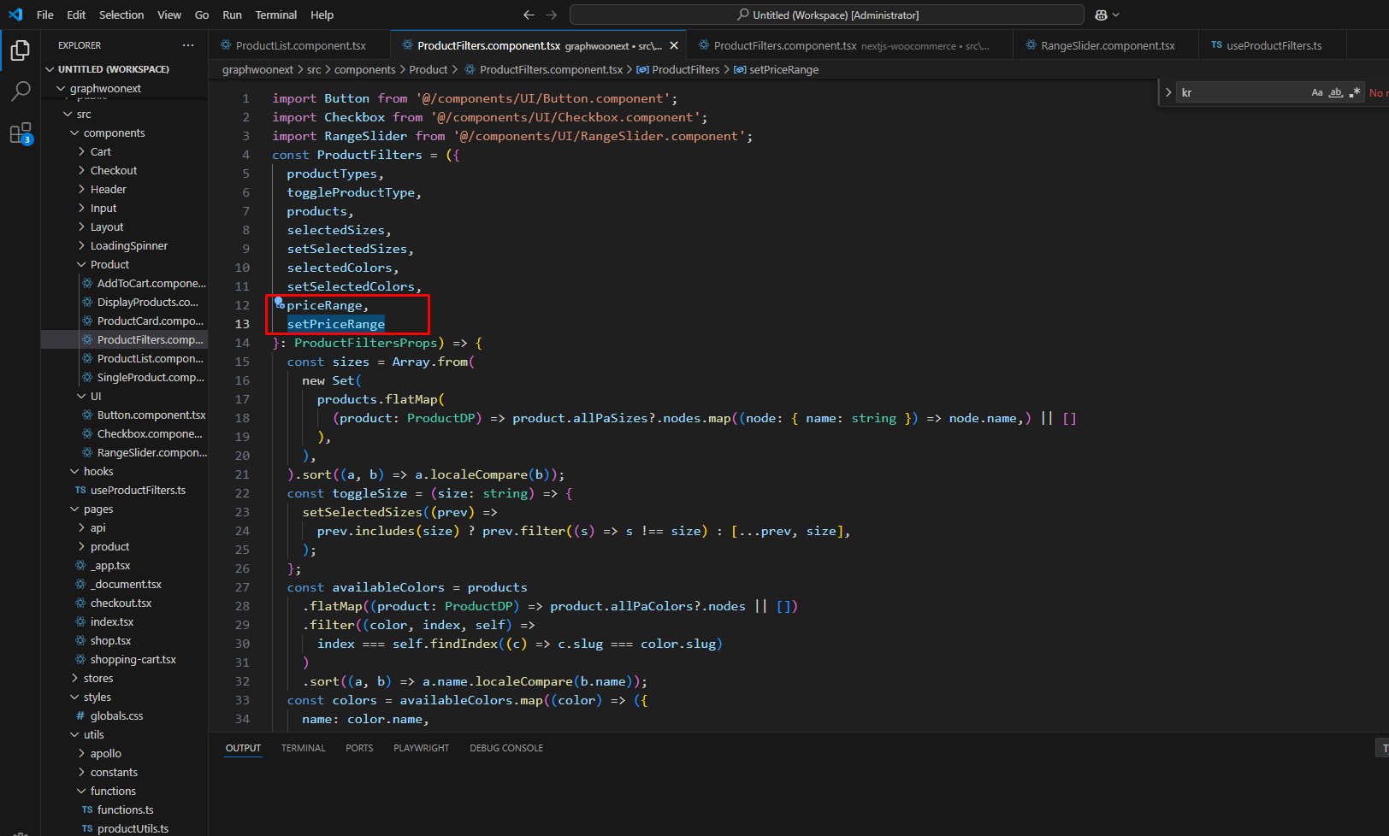
Task: Open the Search view in activity bar
Action: click(x=21, y=91)
